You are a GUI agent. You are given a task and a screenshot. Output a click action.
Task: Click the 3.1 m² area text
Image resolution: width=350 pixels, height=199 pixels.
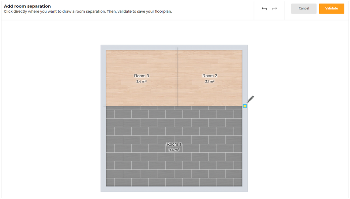tap(210, 81)
